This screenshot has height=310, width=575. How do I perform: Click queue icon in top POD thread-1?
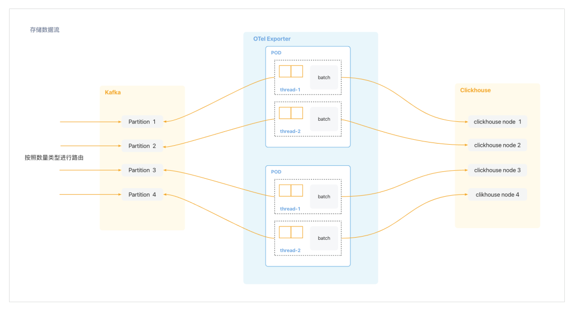click(x=291, y=71)
